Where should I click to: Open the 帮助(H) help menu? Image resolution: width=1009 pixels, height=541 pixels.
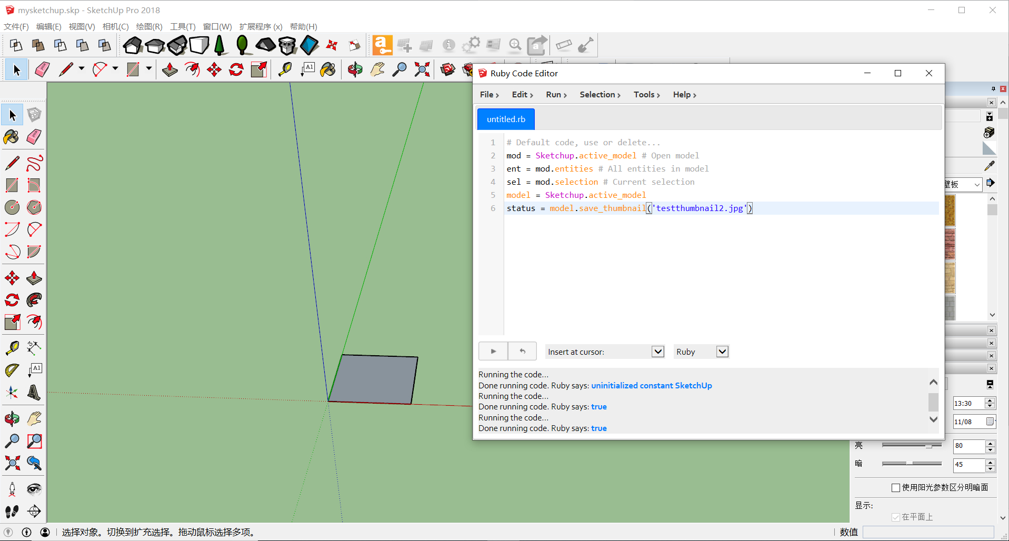coord(303,26)
